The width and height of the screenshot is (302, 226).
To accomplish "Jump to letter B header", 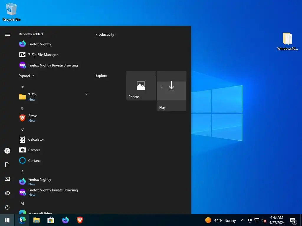I will tap(22, 108).
